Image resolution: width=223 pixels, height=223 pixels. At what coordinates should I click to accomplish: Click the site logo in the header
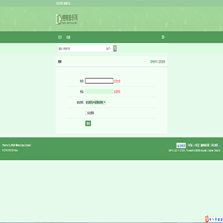click(67, 19)
